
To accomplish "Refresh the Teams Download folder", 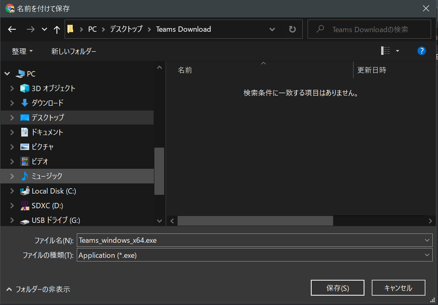I will [292, 29].
